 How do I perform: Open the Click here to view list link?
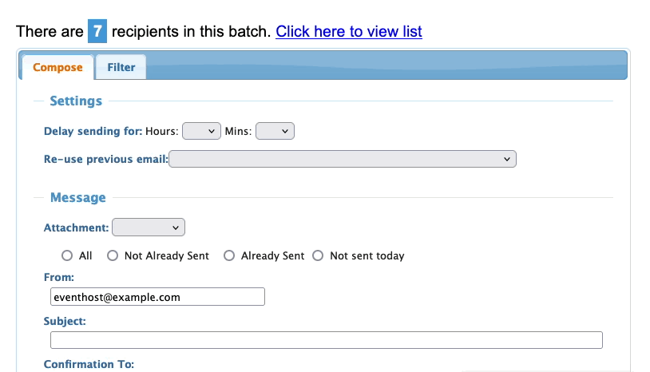(349, 32)
